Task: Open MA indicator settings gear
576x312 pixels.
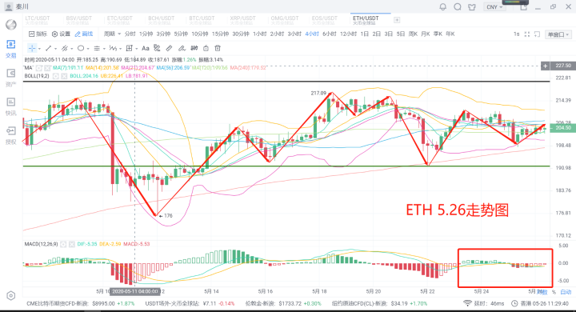Action: pyautogui.click(x=39, y=68)
